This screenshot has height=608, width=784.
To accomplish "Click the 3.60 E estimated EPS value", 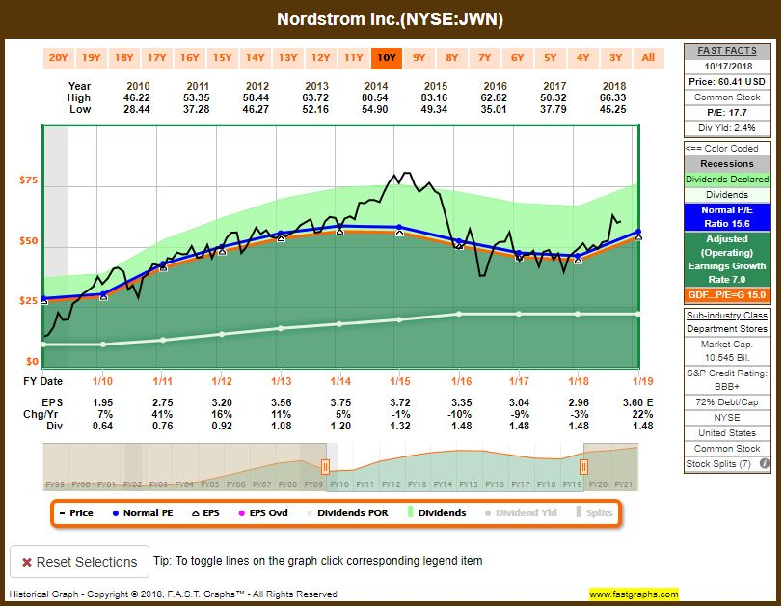I will click(x=637, y=402).
